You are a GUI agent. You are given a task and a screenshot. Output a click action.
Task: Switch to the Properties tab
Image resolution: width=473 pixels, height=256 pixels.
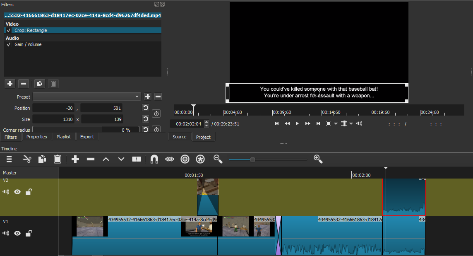(36, 137)
